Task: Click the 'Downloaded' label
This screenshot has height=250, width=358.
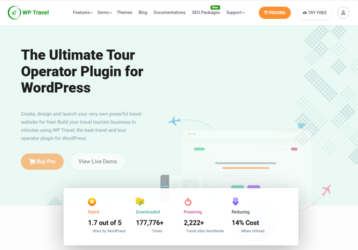Action: [148, 212]
